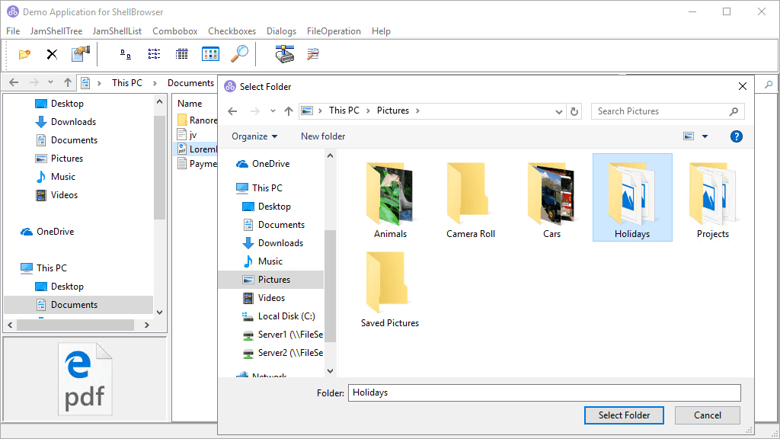The image size is (780, 439).
Task: Select the magnifier search icon on the toolbar
Action: [238, 54]
